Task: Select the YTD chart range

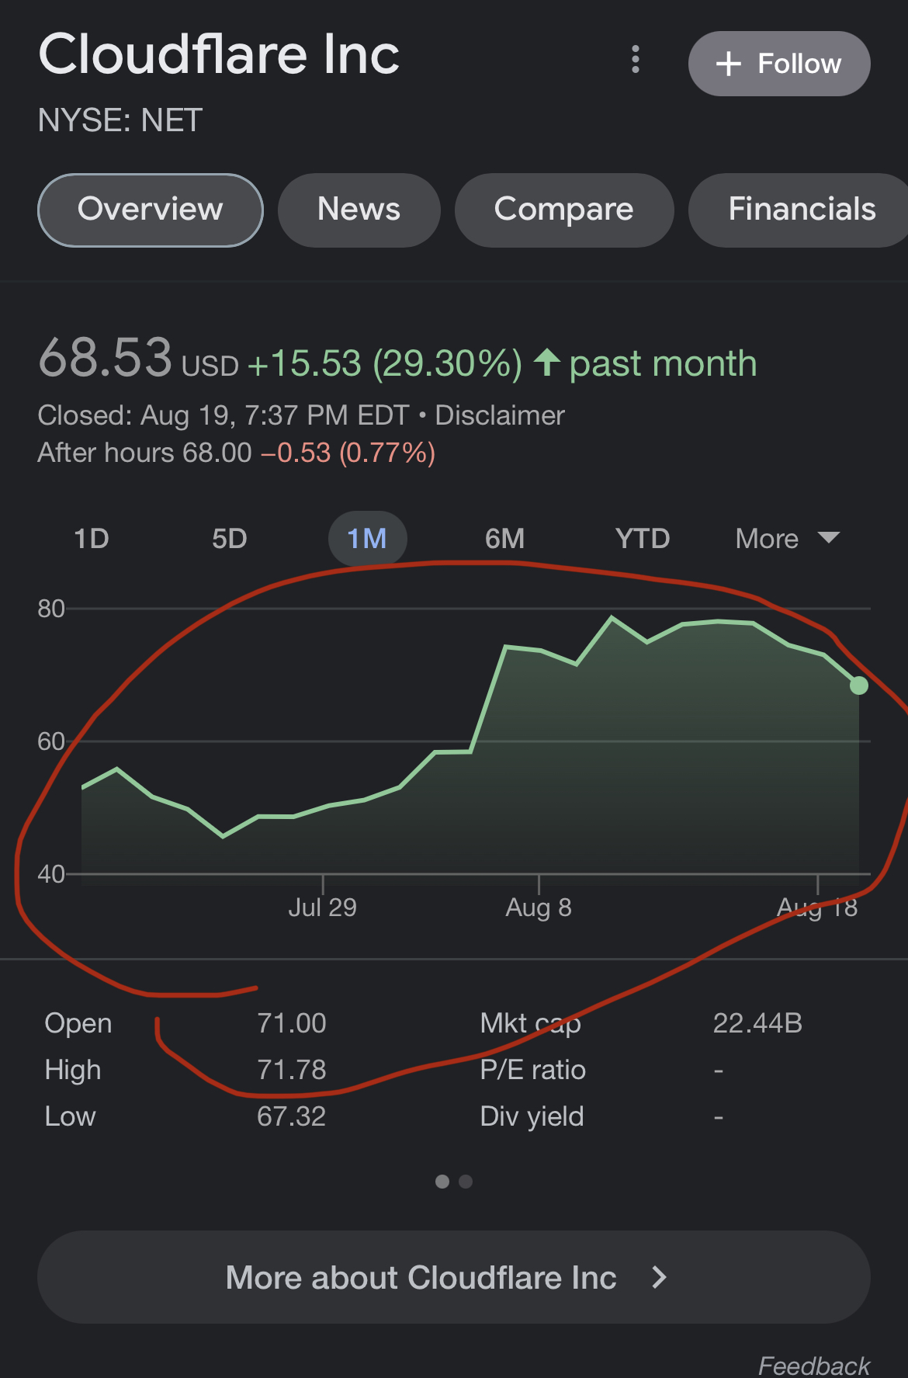Action: pyautogui.click(x=643, y=538)
